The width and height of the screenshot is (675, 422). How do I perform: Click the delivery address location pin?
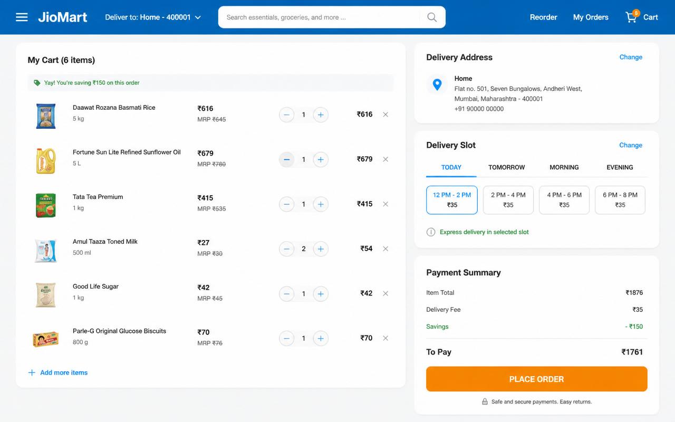click(x=437, y=84)
